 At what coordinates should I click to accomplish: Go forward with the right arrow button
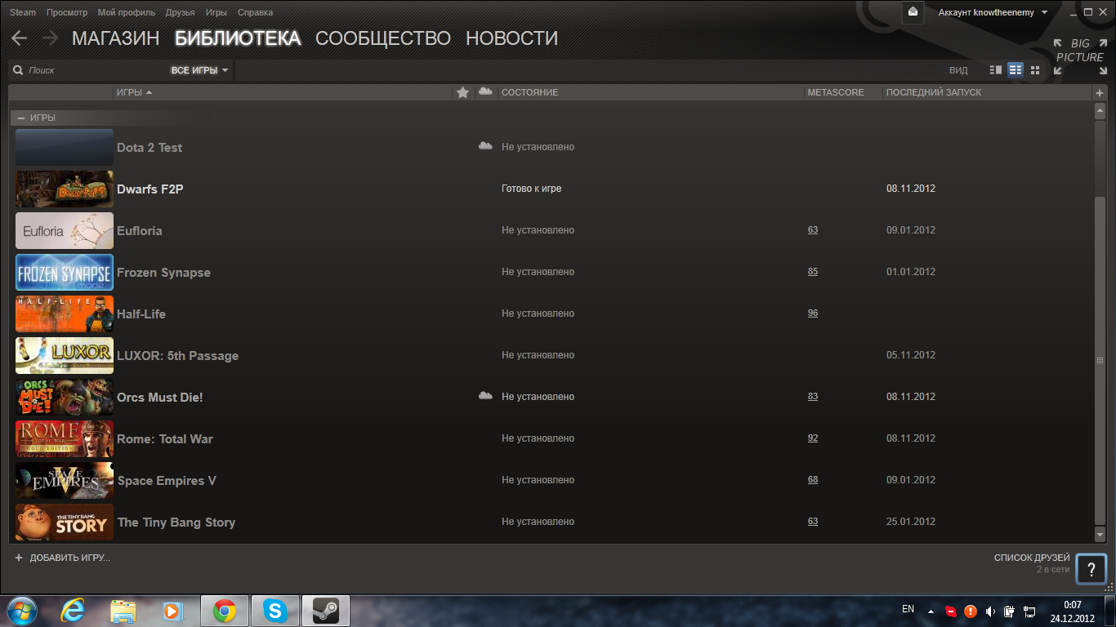pyautogui.click(x=51, y=38)
